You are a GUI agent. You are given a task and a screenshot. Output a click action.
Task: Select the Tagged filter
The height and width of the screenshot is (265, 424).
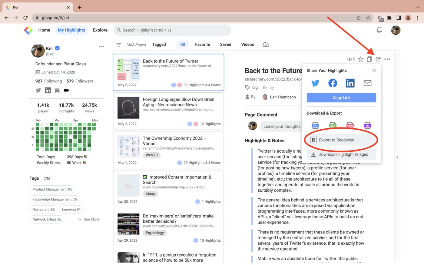159,45
